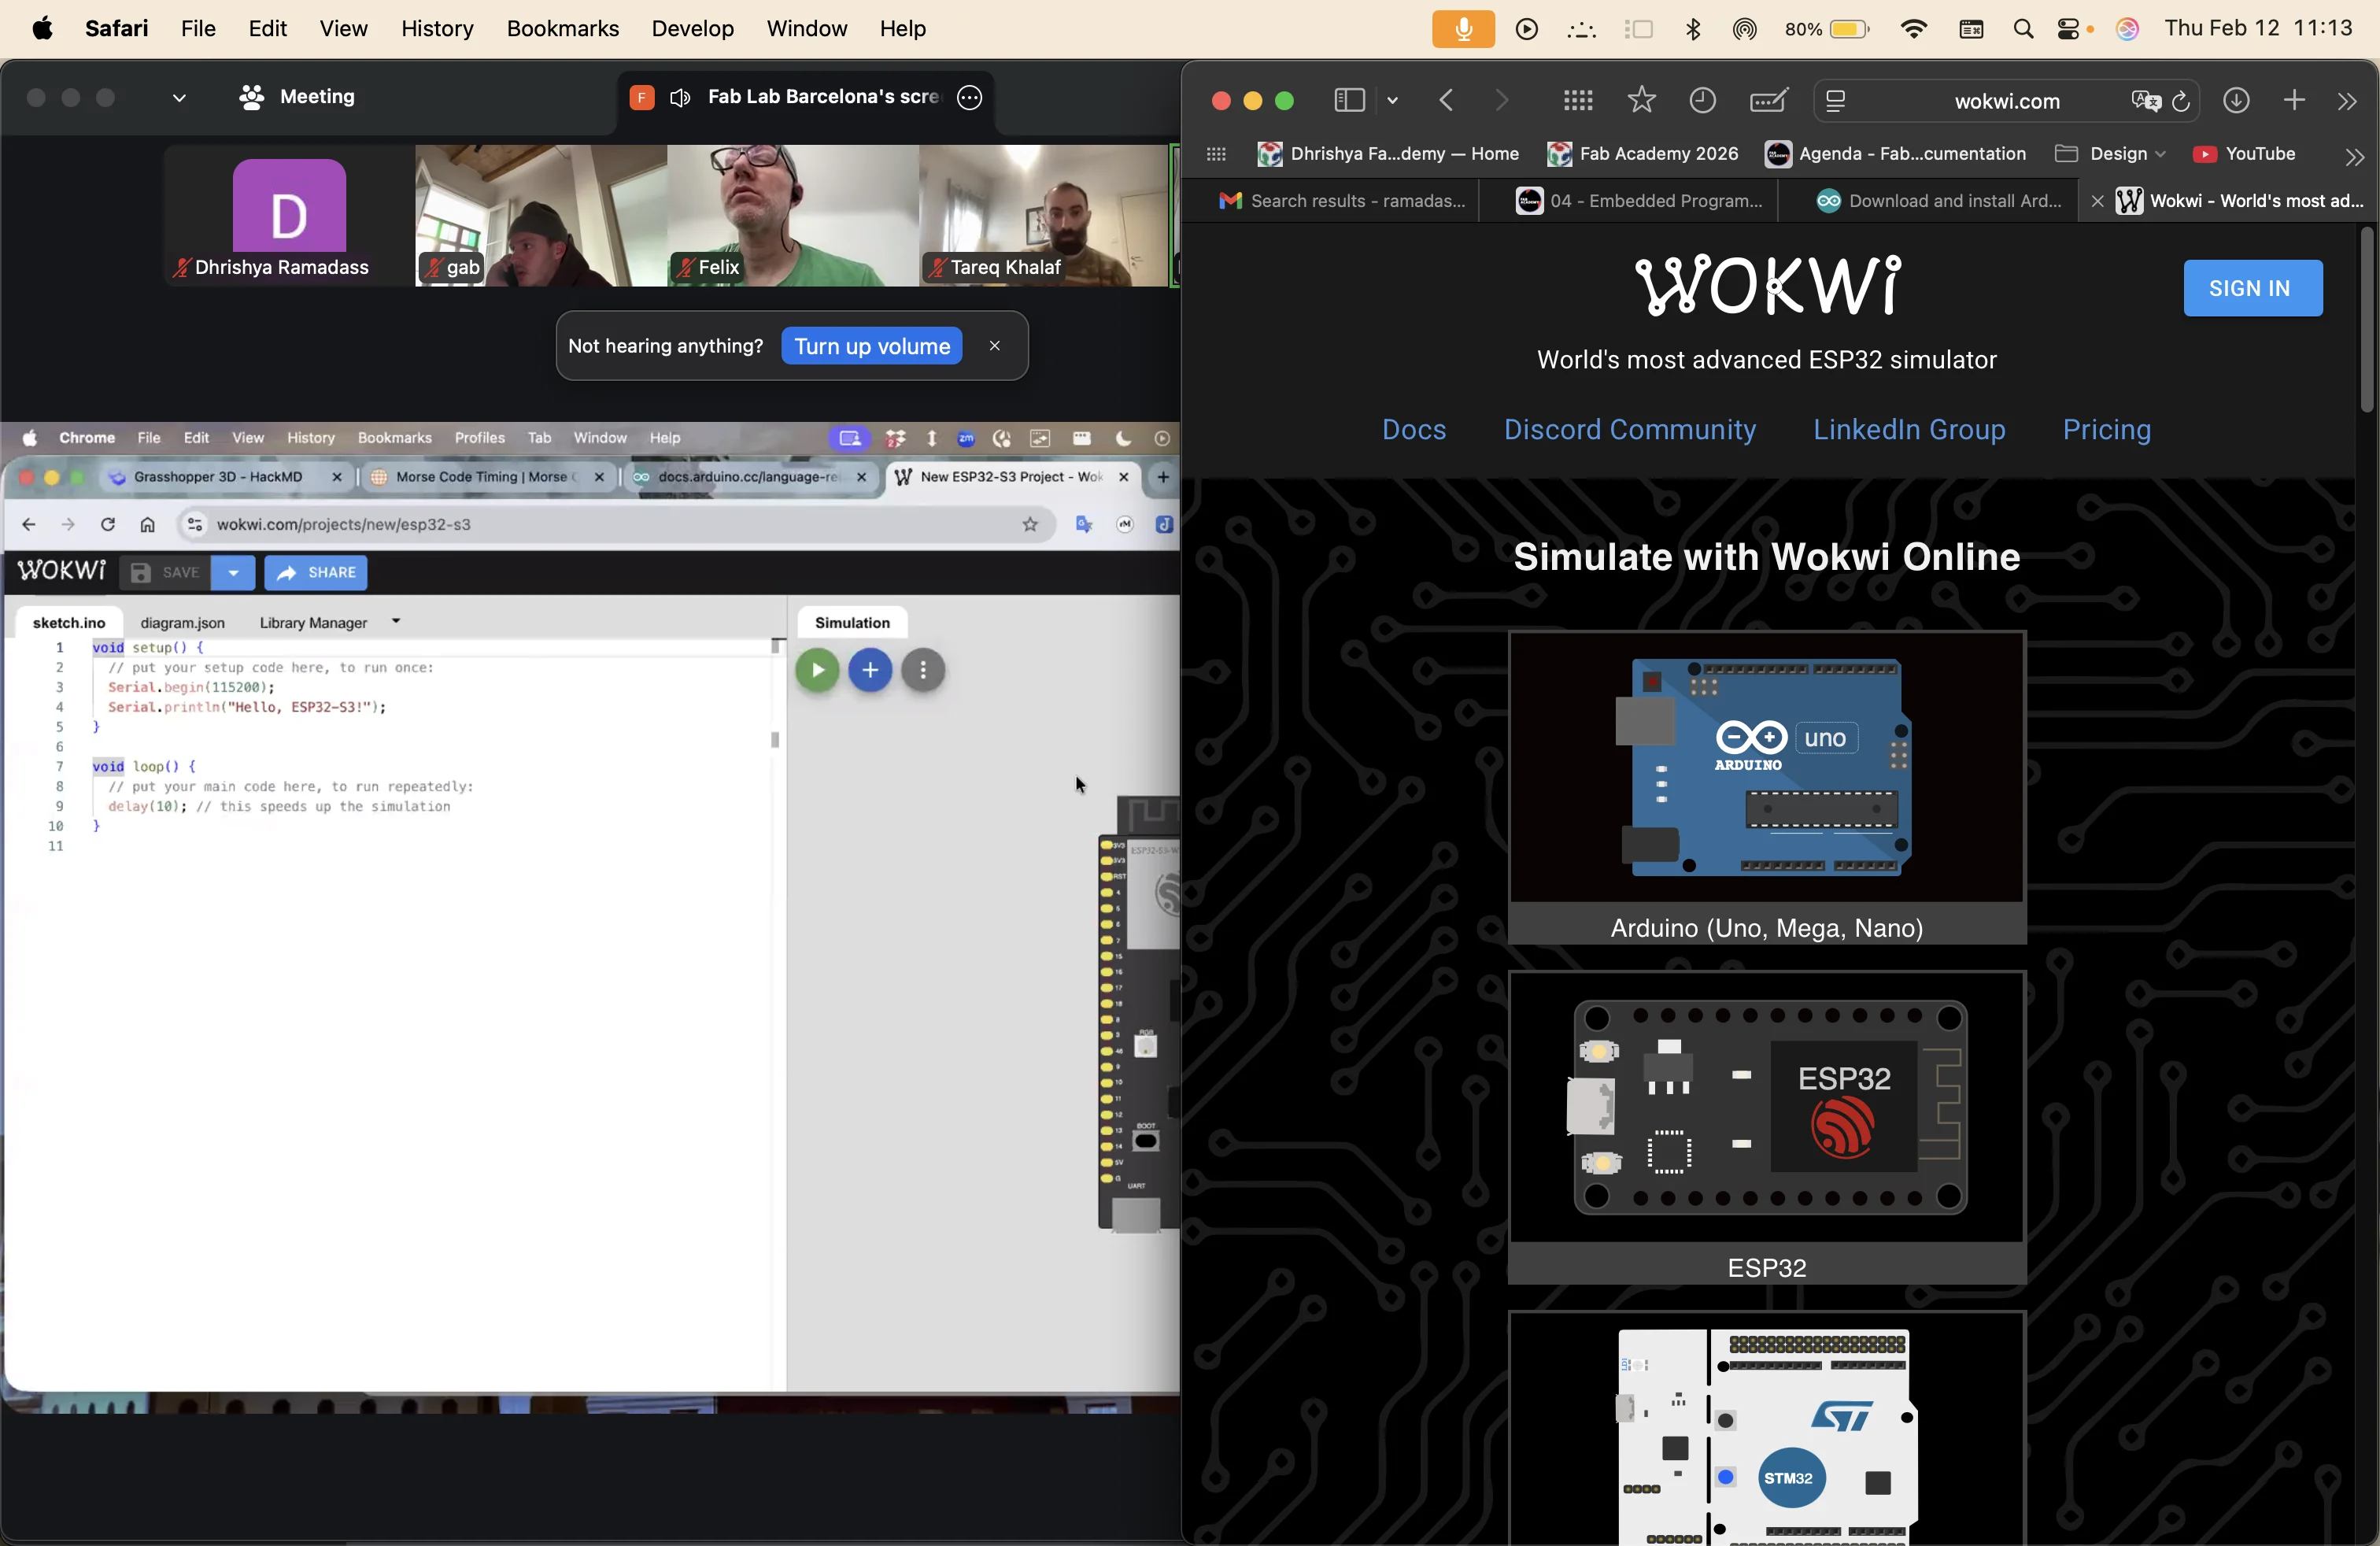2380x1546 pixels.
Task: Expand sidebar options dropdown arrow
Action: click(1393, 101)
